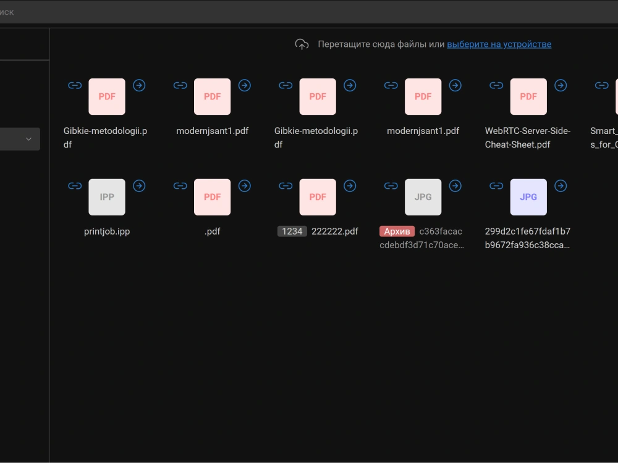This screenshot has width=618, height=463.
Task: Copy link for archived c363facac JPG
Action: (391, 186)
